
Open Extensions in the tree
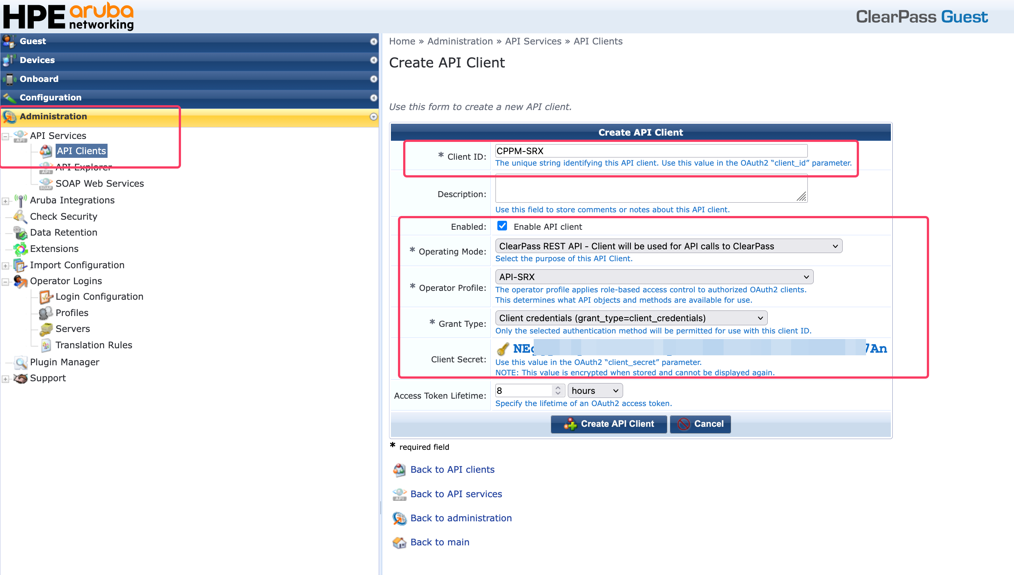[54, 249]
